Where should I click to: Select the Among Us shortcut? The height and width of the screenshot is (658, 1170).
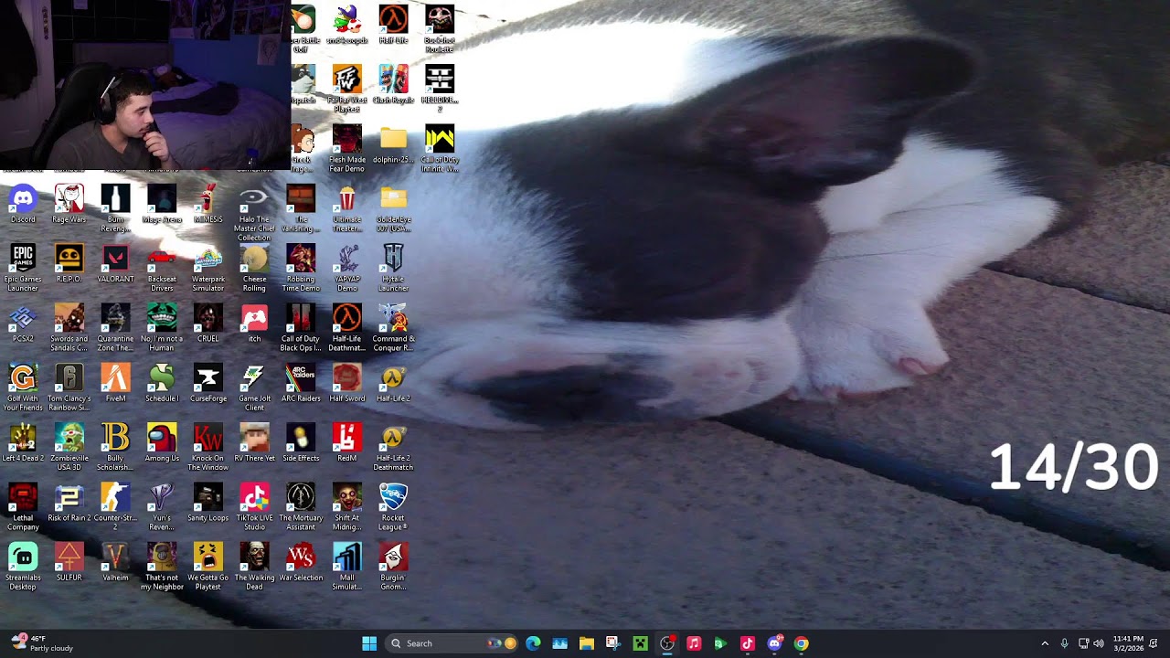click(162, 442)
